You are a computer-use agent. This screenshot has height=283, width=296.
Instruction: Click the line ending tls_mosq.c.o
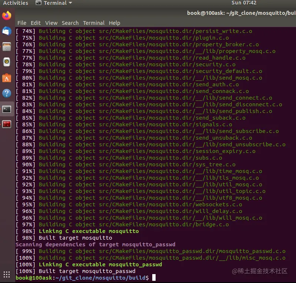[x=137, y=178]
